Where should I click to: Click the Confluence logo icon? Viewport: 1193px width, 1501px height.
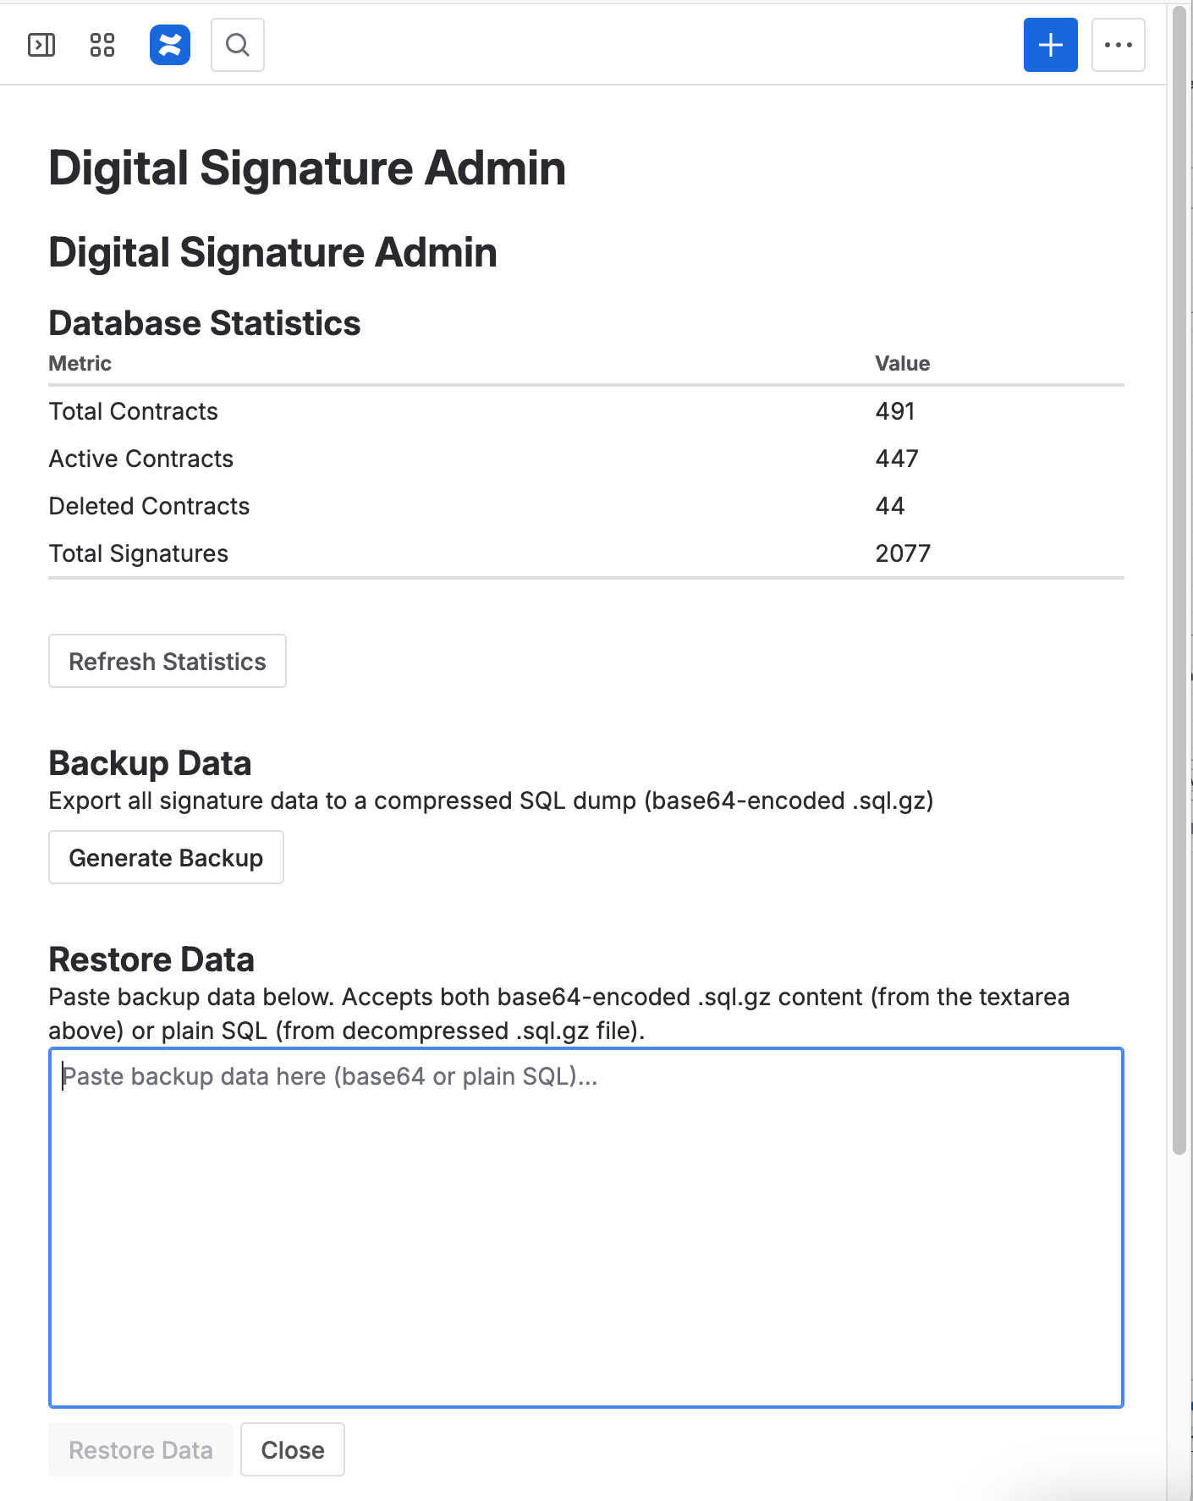pyautogui.click(x=170, y=45)
